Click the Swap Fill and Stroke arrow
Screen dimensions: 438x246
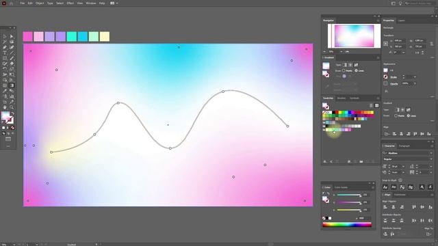(x=12, y=113)
